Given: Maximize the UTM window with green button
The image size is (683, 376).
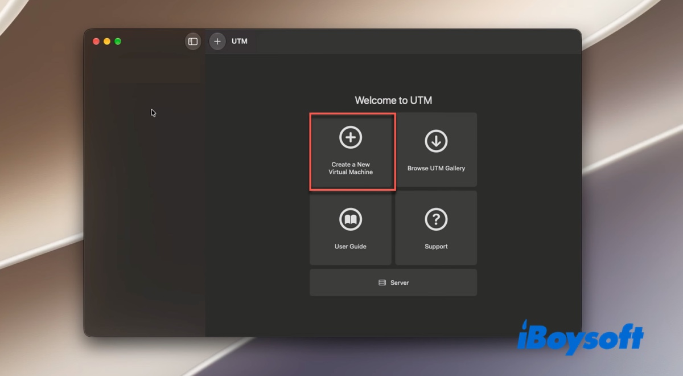Looking at the screenshot, I should [x=118, y=42].
